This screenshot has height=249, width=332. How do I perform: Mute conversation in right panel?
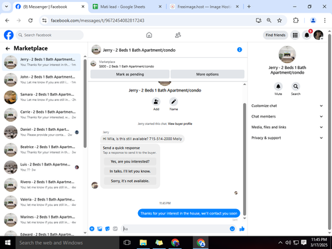(278, 86)
